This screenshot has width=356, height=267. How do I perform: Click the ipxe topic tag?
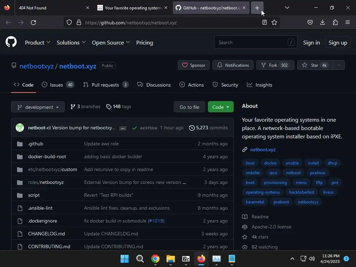(273, 173)
